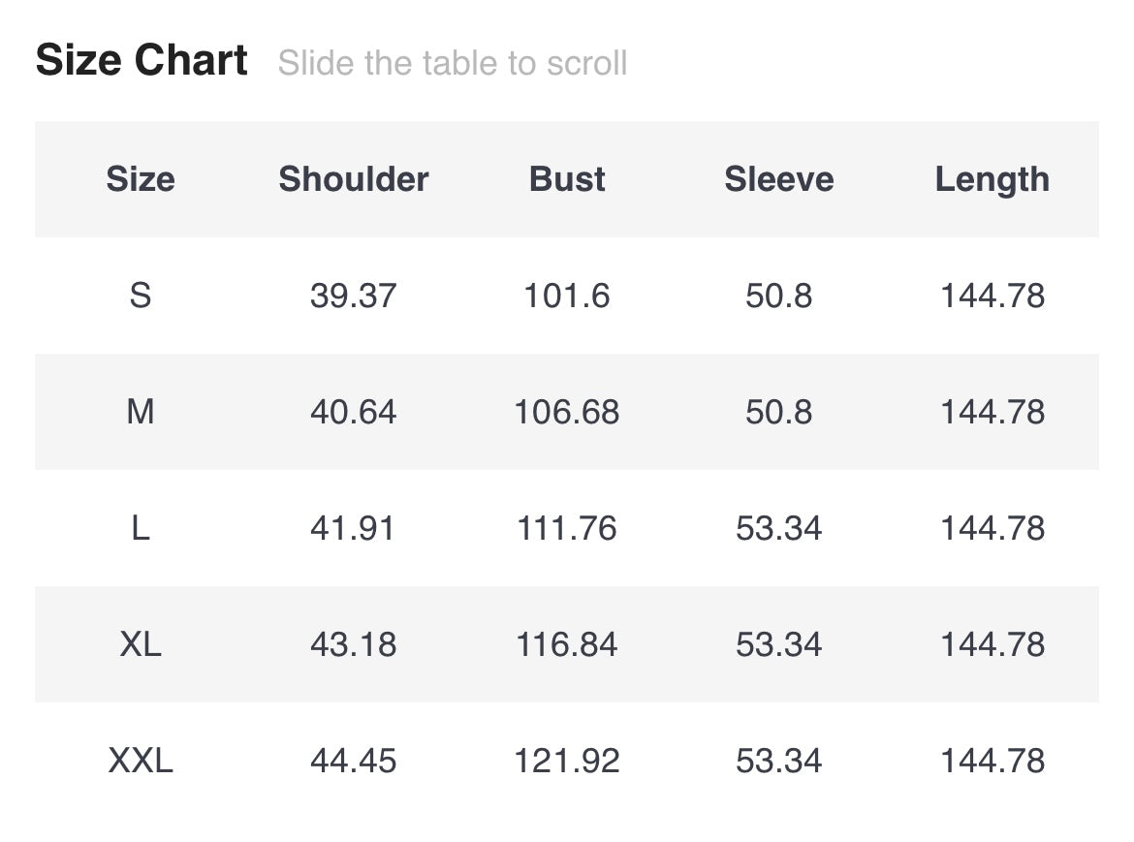This screenshot has height=842, width=1134.
Task: Click shoulder value 44.45 for size XXL
Action: (x=354, y=761)
